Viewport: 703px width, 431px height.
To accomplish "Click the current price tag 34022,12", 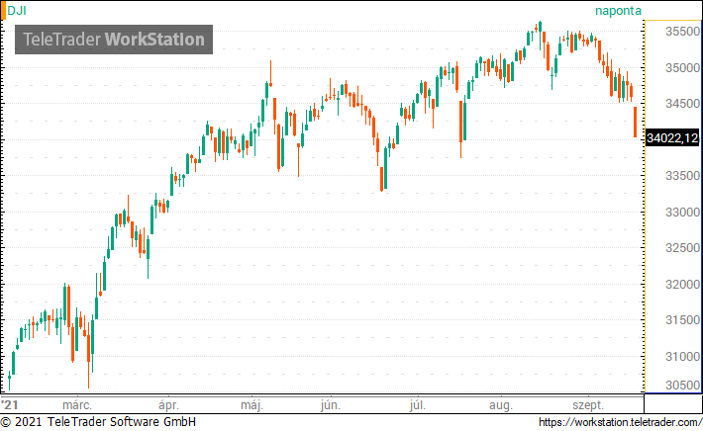I will click(672, 137).
